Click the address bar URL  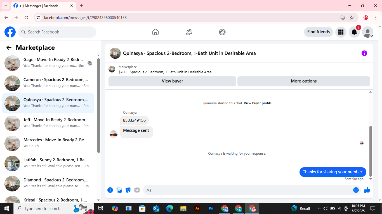pos(85,18)
